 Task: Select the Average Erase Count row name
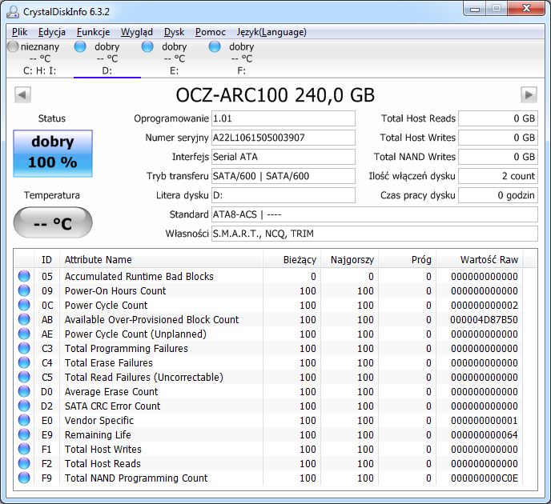(x=111, y=392)
